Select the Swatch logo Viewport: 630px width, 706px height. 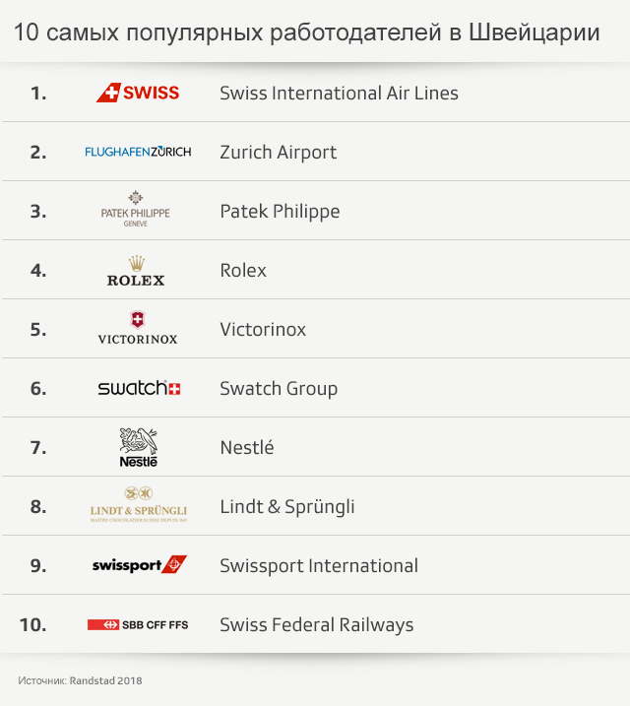click(x=139, y=388)
